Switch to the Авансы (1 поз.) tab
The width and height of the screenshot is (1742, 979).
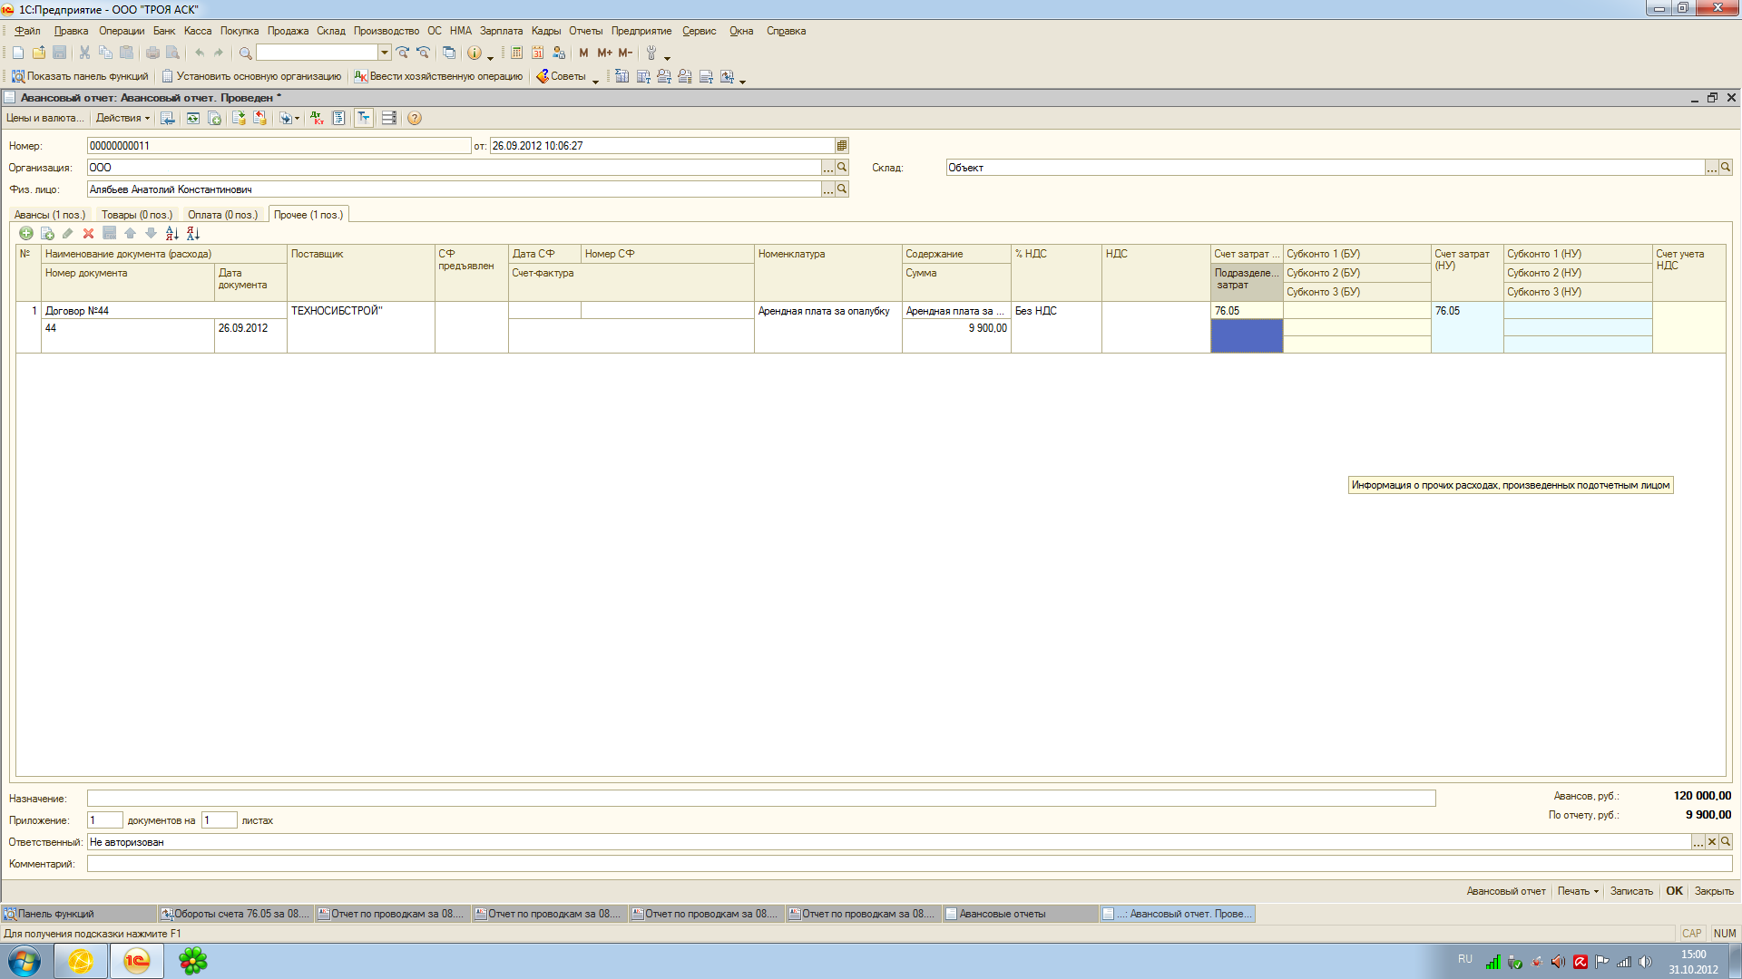pos(50,215)
